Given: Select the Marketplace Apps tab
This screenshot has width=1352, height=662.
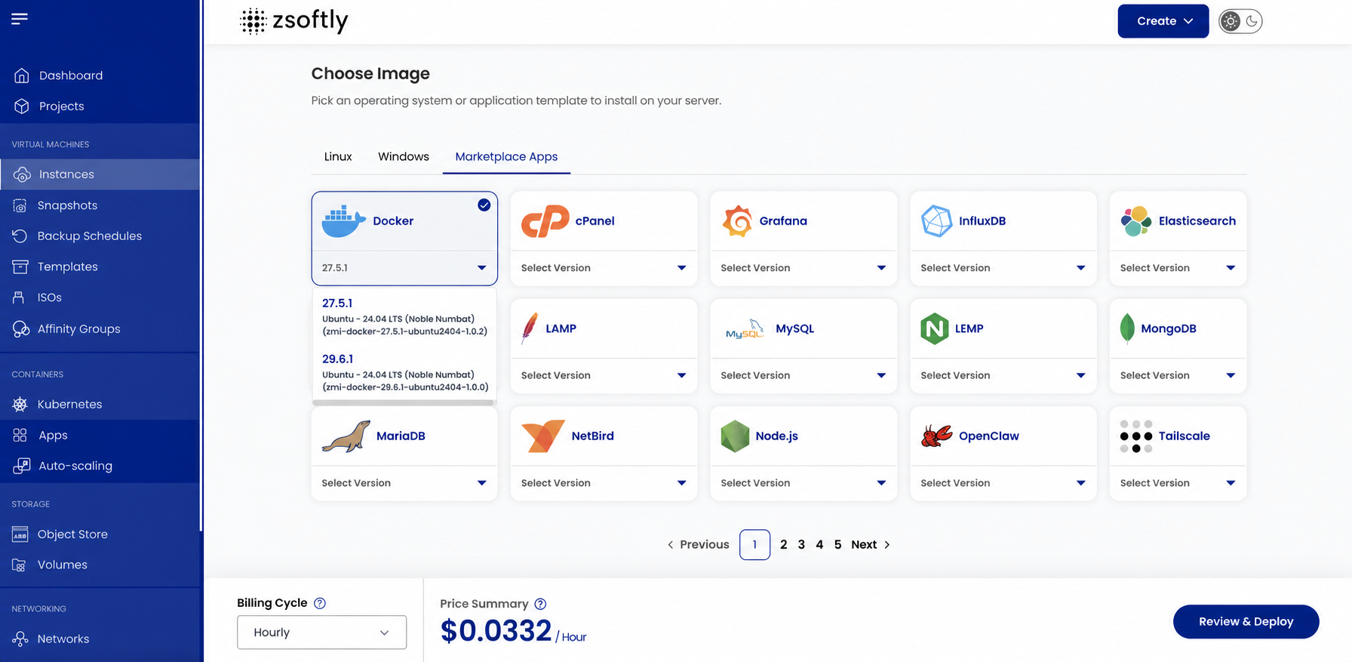Looking at the screenshot, I should pyautogui.click(x=506, y=156).
